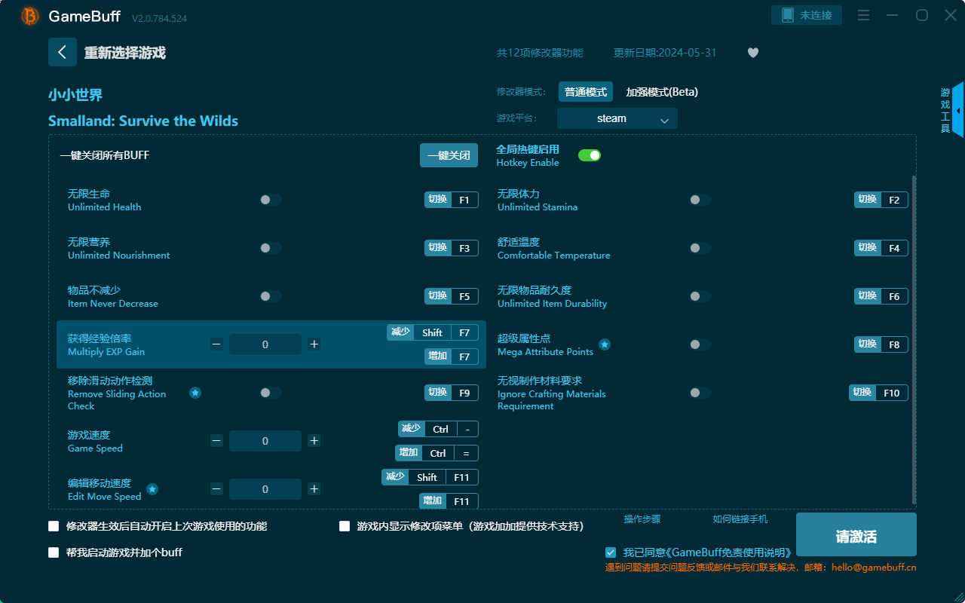The width and height of the screenshot is (965, 603).
Task: Click the 一键关闭 button
Action: [x=449, y=155]
